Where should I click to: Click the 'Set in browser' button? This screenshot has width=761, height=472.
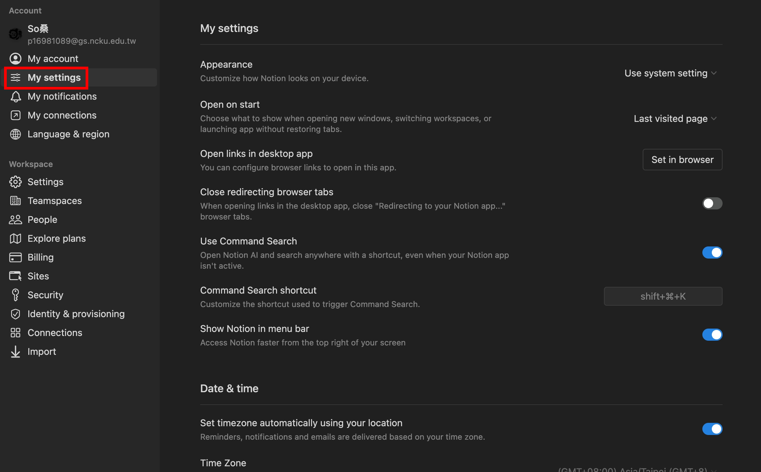[682, 160]
